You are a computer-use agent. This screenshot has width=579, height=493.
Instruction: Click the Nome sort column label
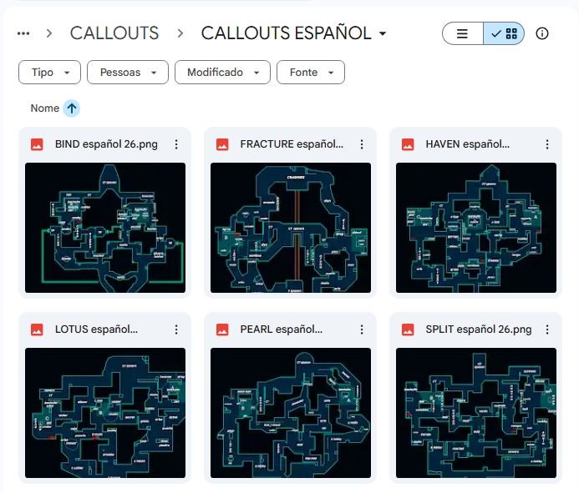click(44, 108)
